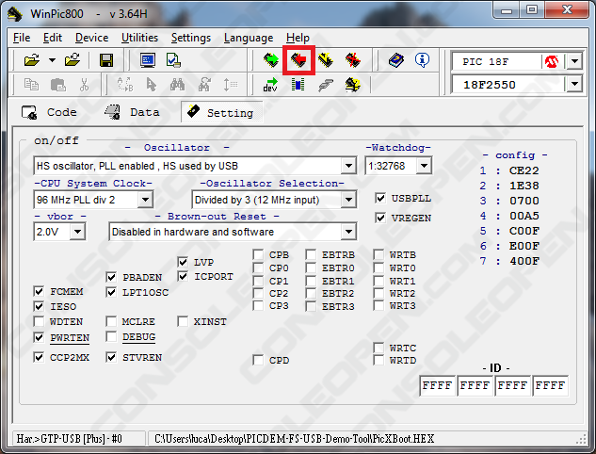Click the last ID field FFFF

point(550,385)
